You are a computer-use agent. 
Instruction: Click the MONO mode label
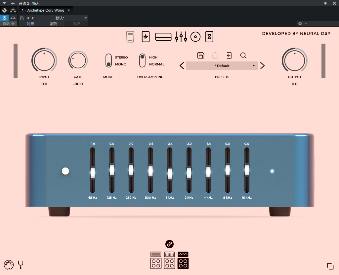coord(121,64)
